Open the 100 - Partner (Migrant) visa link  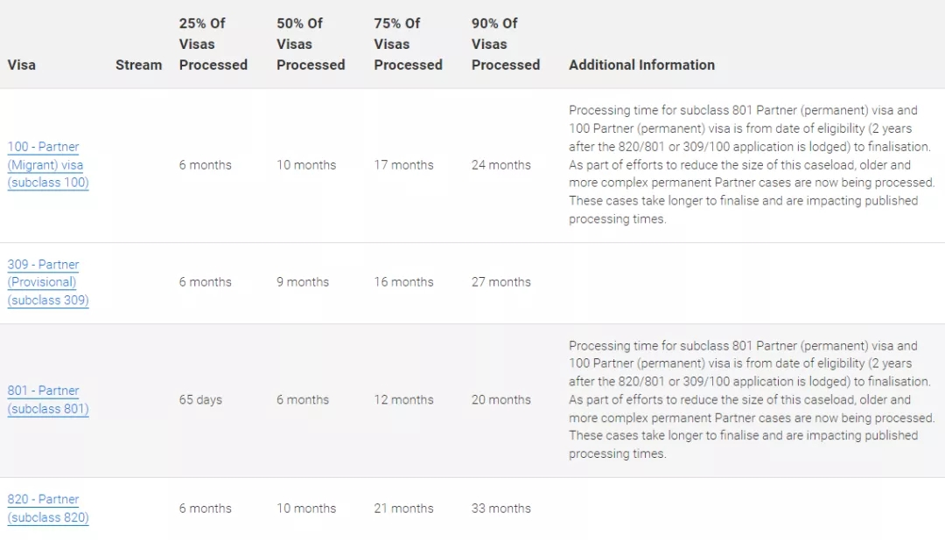47,164
